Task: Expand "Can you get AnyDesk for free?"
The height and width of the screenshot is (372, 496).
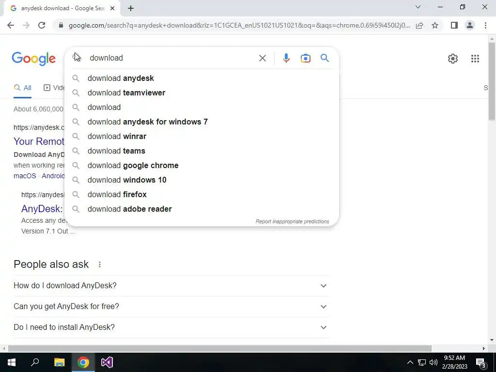Action: pos(171,307)
